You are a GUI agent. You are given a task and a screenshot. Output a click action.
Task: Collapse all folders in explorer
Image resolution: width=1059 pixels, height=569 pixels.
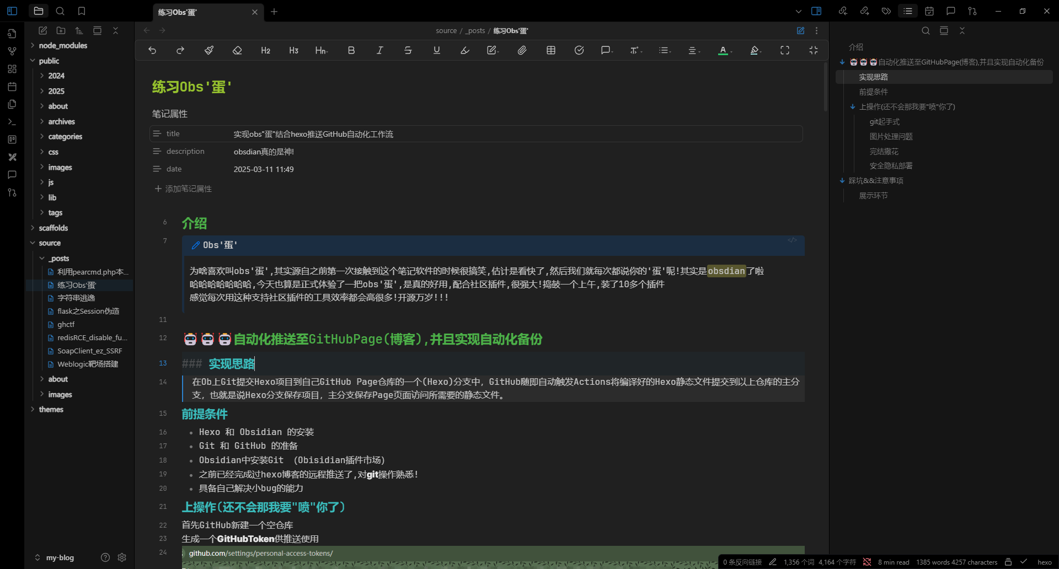[115, 30]
